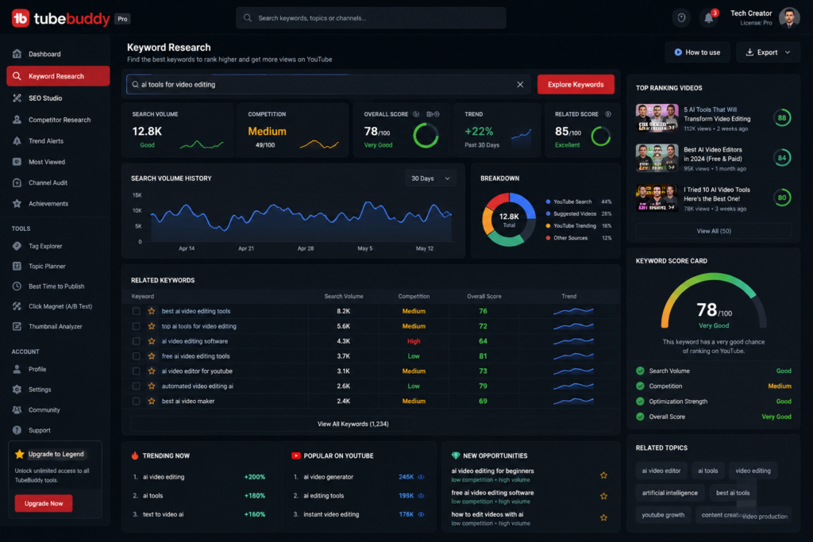Check the 'ai video editor for youtube' checkbox
This screenshot has height=542, width=813.
tap(136, 371)
